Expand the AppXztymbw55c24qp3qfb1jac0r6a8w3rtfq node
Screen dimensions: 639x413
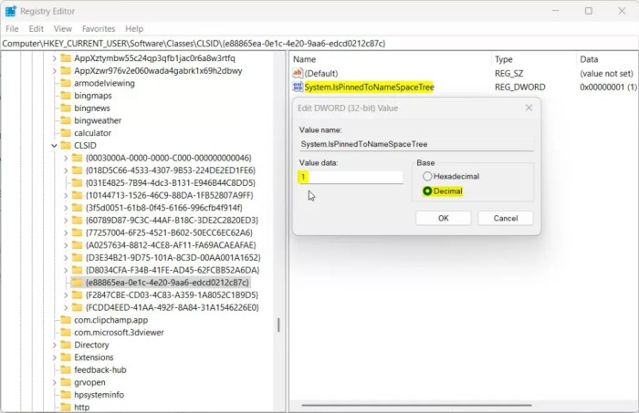(x=54, y=58)
